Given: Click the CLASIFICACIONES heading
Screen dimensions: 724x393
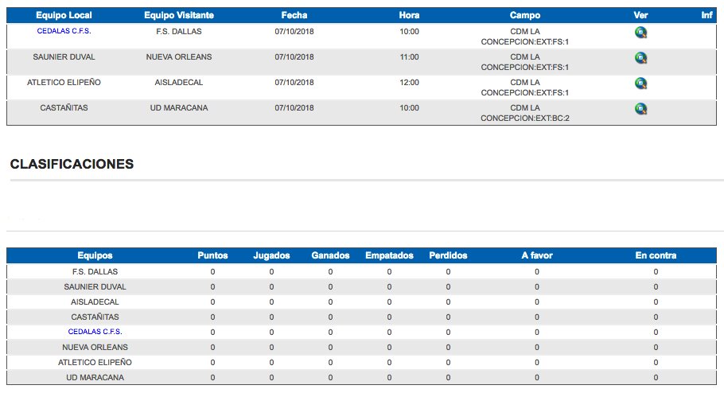Looking at the screenshot, I should point(72,164).
